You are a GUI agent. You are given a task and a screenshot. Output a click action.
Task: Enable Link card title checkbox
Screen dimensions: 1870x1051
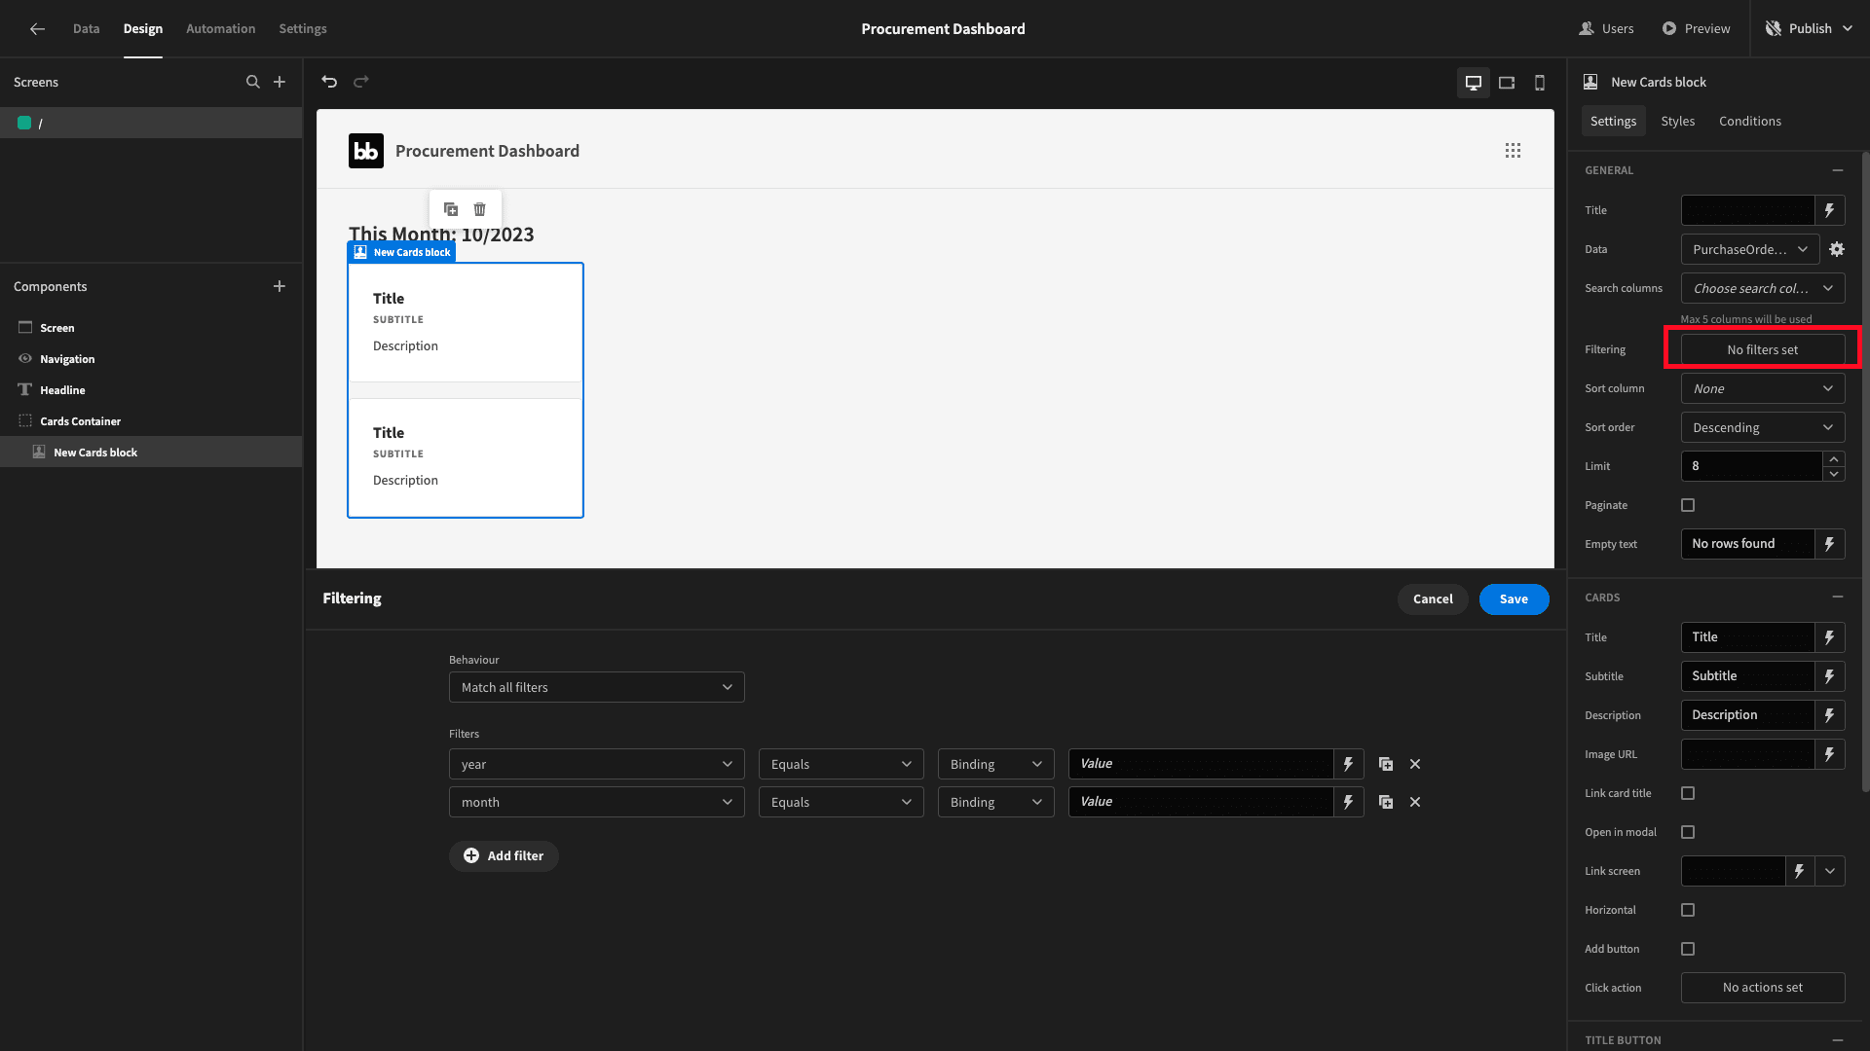point(1688,793)
